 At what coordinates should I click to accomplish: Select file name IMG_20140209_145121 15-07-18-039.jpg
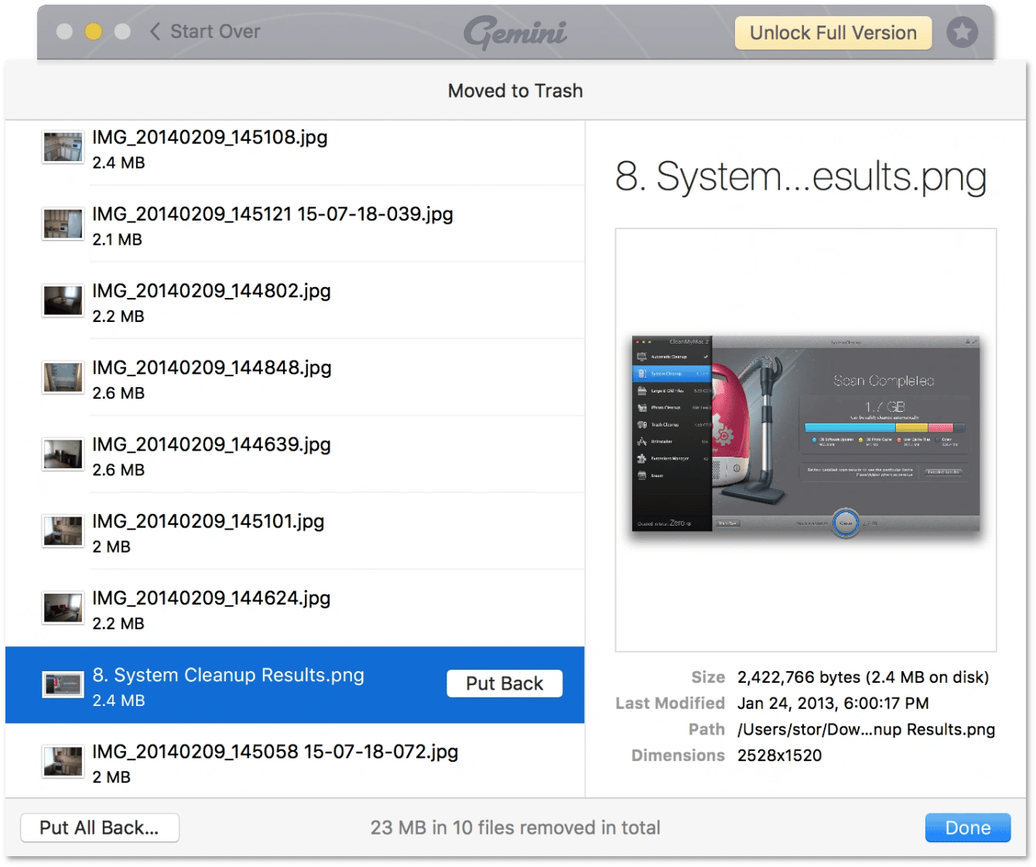pos(272,214)
